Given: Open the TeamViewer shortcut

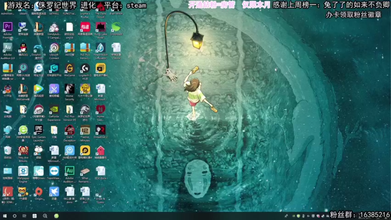Looking at the screenshot, I should pyautogui.click(x=54, y=171).
